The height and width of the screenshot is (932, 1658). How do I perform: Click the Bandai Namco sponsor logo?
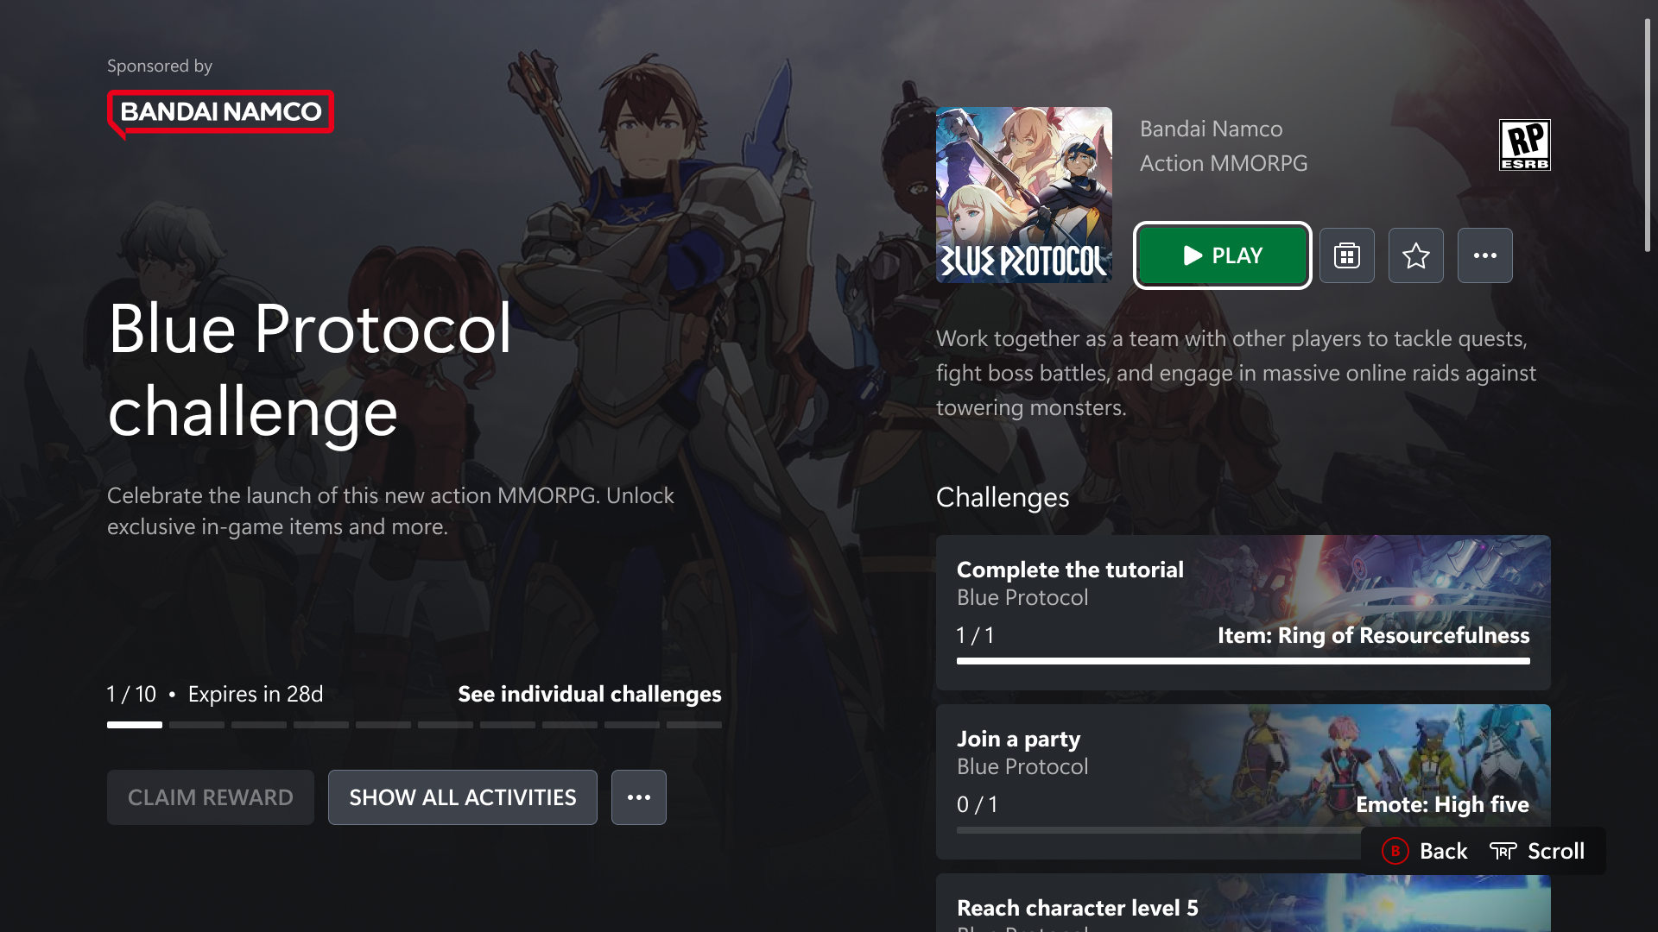(220, 112)
